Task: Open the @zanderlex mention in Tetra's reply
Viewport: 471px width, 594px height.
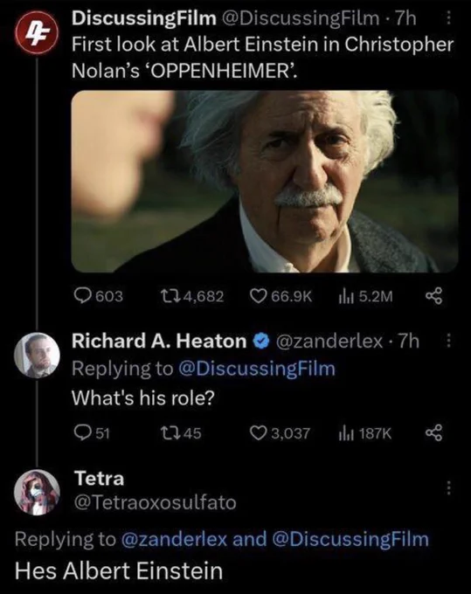Action: (x=174, y=539)
